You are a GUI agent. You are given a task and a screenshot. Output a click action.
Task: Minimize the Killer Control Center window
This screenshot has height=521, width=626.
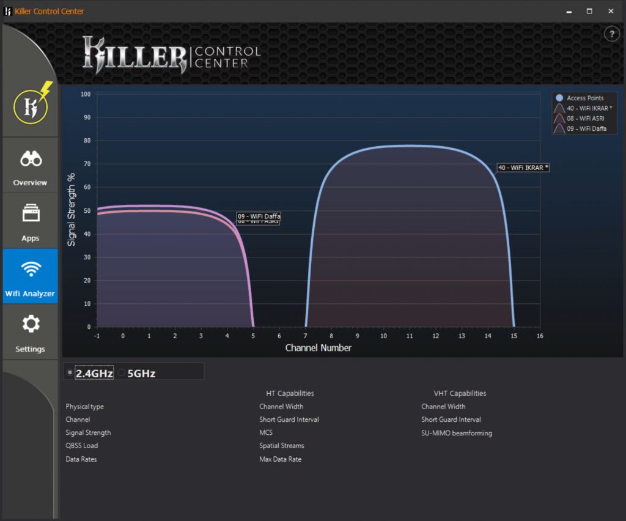(x=569, y=11)
